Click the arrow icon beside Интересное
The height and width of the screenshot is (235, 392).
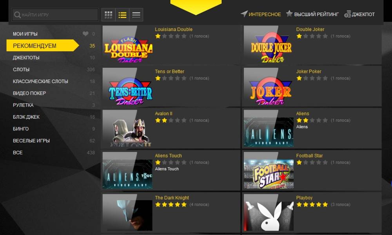[244, 14]
